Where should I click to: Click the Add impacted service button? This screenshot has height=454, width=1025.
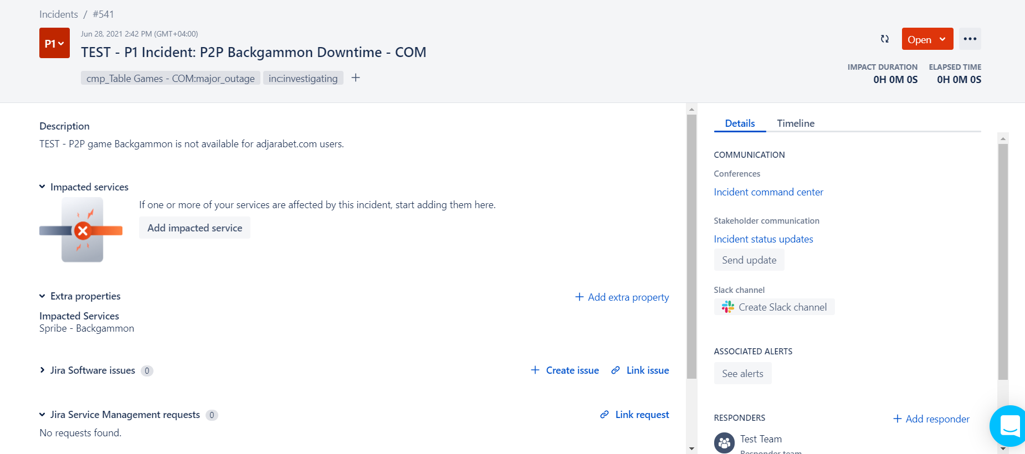[194, 228]
